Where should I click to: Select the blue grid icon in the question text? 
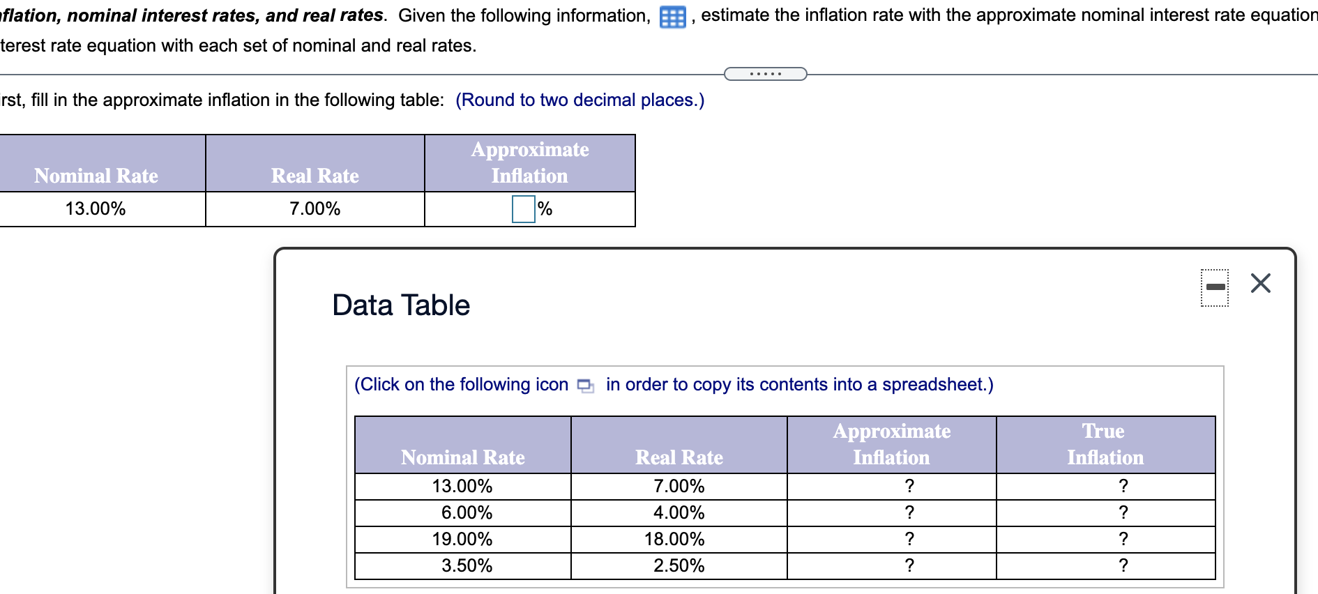(x=672, y=17)
